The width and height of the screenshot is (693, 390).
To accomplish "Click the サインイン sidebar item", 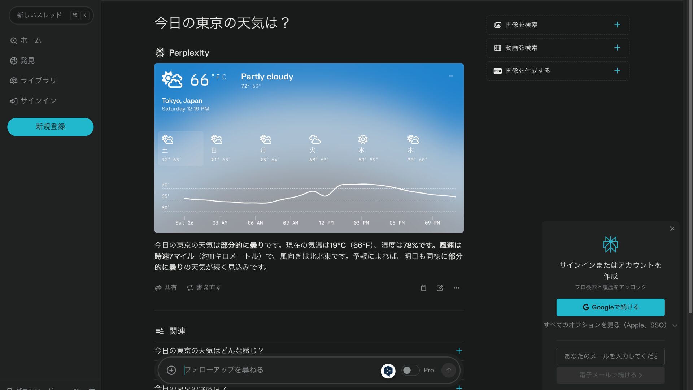I will [x=37, y=101].
